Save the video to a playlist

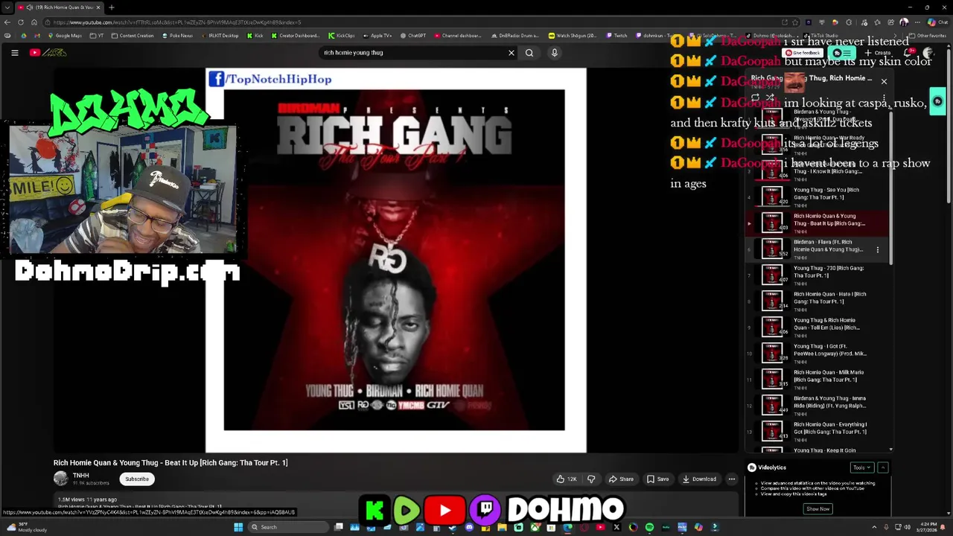coord(657,479)
